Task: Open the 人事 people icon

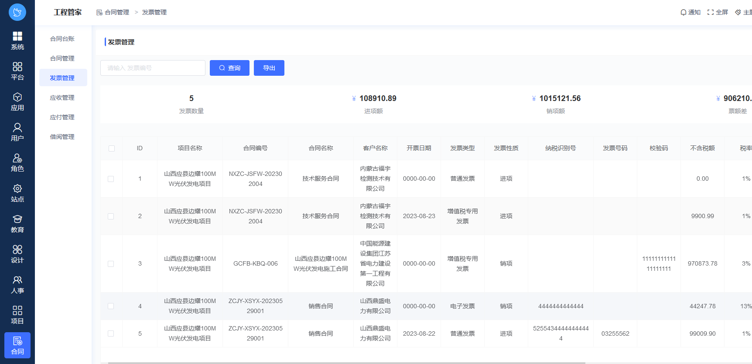Action: [x=17, y=280]
